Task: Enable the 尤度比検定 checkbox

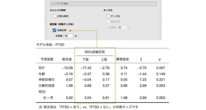Action: [54, 16]
